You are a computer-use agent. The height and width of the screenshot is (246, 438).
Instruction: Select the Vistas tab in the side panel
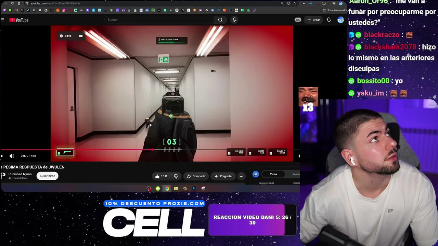pos(273,174)
